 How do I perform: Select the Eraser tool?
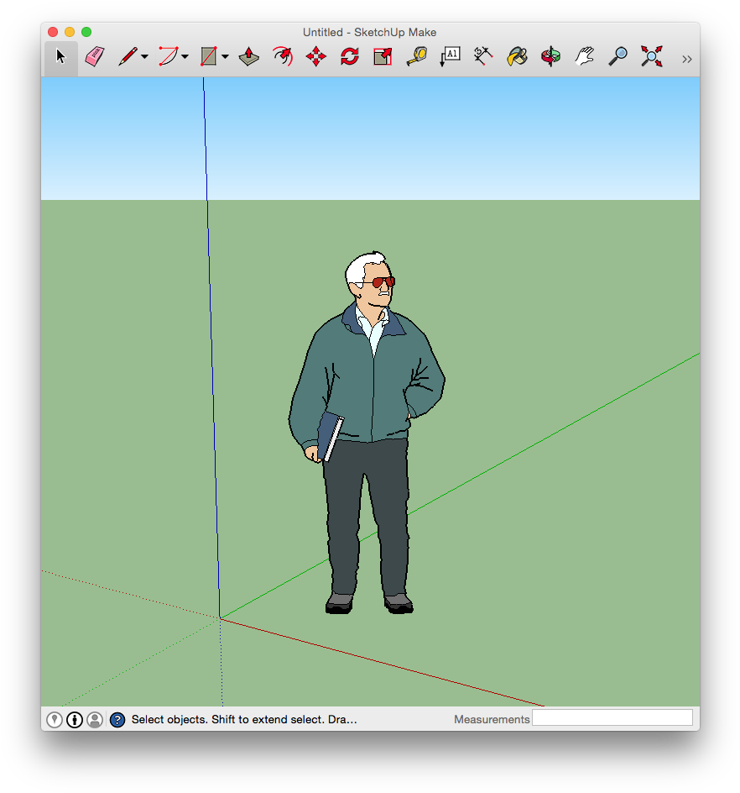tap(94, 55)
